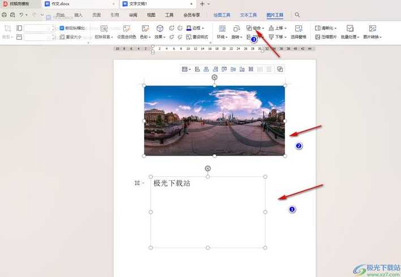
Task: Open 批量处理 (Batch process) menu
Action: coord(350,32)
